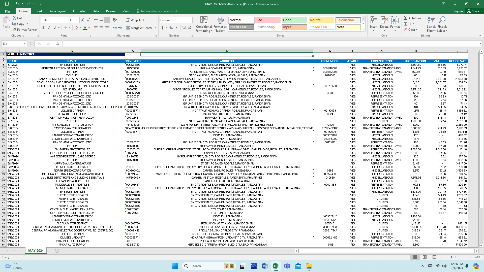Click the Percent Style icon
The height and width of the screenshot is (272, 484).
[171, 28]
